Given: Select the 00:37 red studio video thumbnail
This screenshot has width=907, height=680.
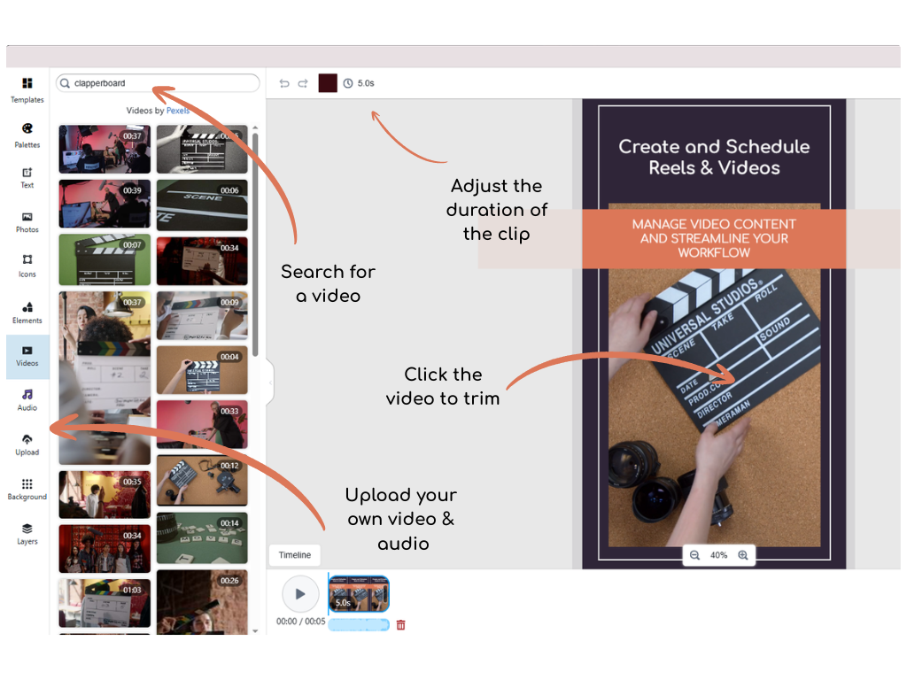Looking at the screenshot, I should [105, 149].
